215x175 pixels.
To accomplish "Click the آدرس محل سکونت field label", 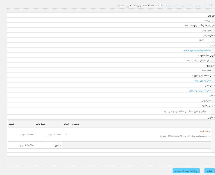I will coord(206,56).
